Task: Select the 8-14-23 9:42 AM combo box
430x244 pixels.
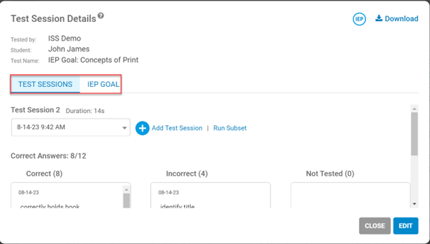Action: tap(70, 127)
